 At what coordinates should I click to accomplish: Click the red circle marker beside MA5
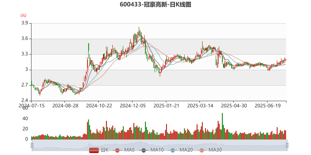117,150
